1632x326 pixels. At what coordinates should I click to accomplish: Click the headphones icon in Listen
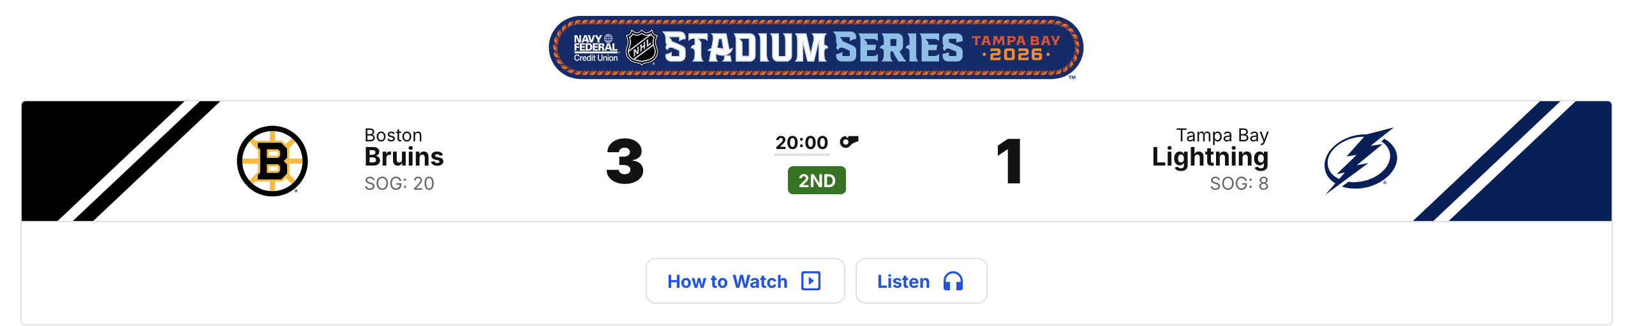click(x=953, y=281)
